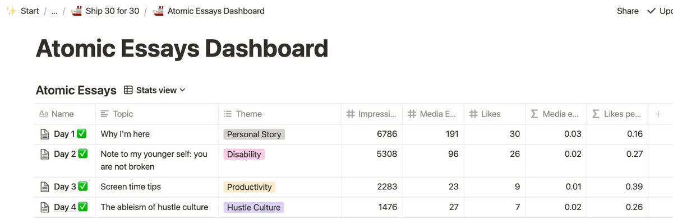Screen dimensions: 673x219
Task: Open the Likes column header menu
Action: 494,114
